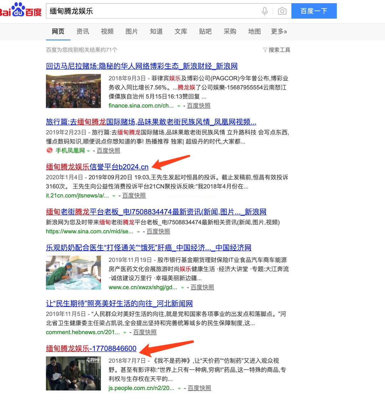The image size is (385, 400).
Task: Open the 回访马尼拉赌场 result link
Action: pyautogui.click(x=142, y=66)
